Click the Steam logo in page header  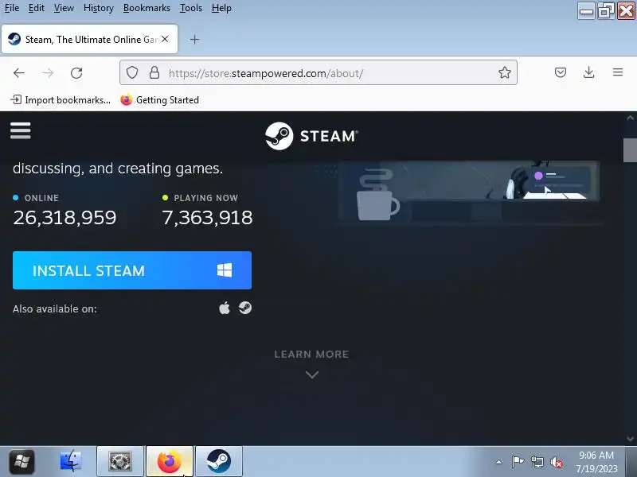(x=311, y=136)
